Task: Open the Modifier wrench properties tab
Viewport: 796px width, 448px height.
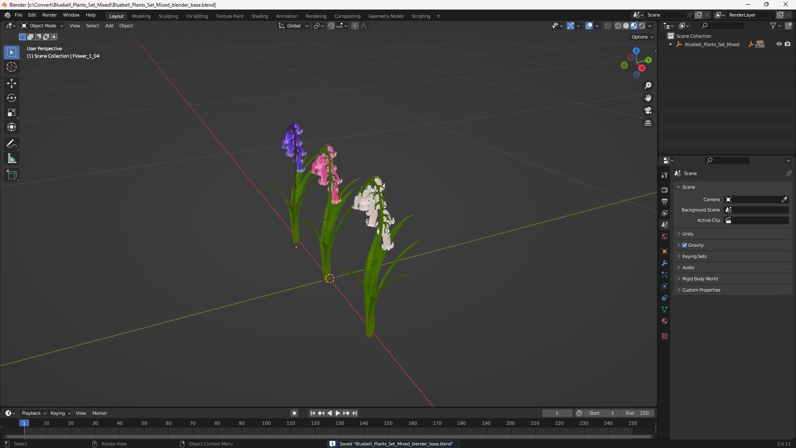Action: (x=665, y=263)
